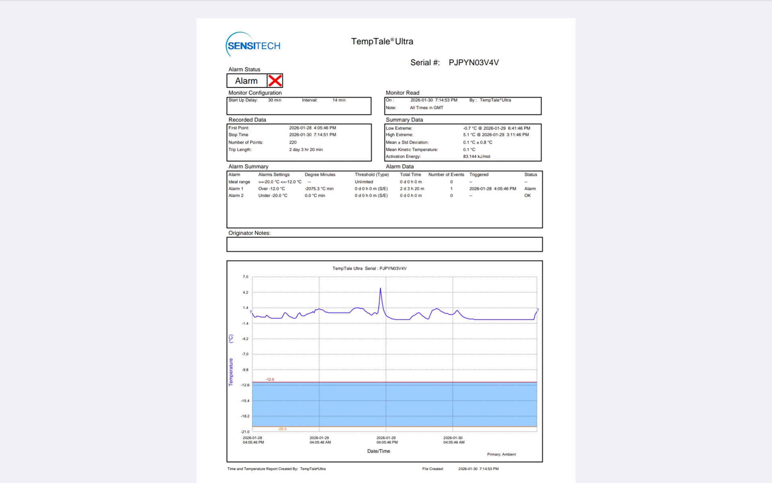Click the orange -20.0 threshold line label

(282, 429)
